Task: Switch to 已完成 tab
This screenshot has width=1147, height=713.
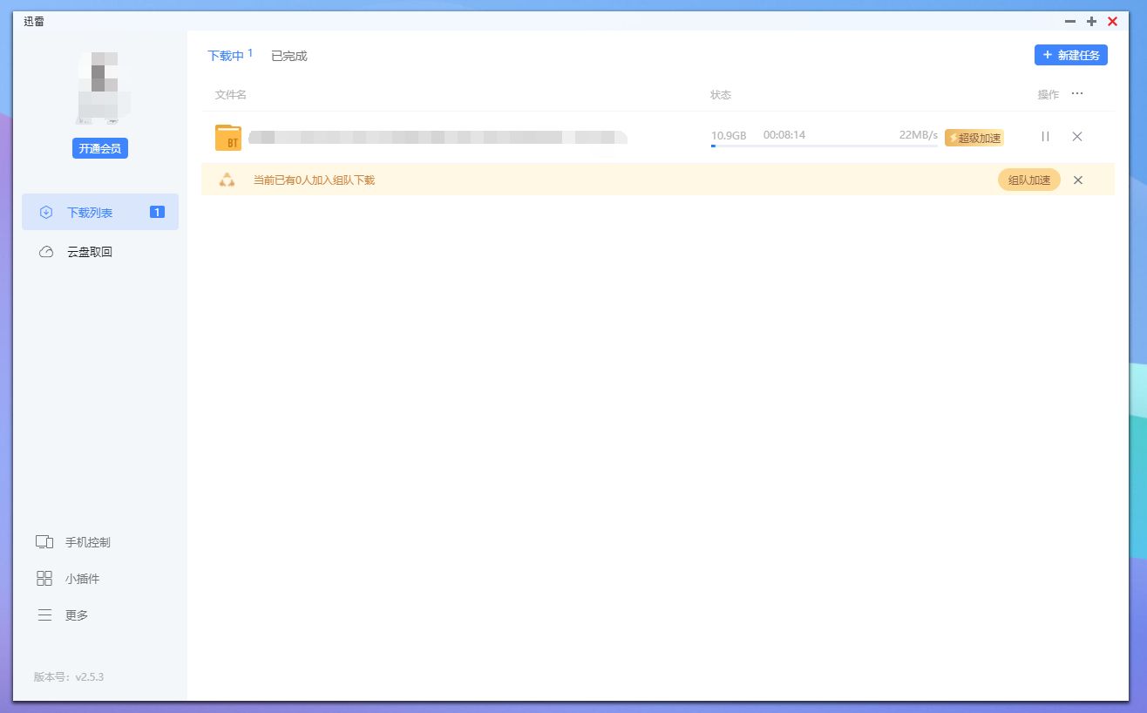Action: (289, 56)
